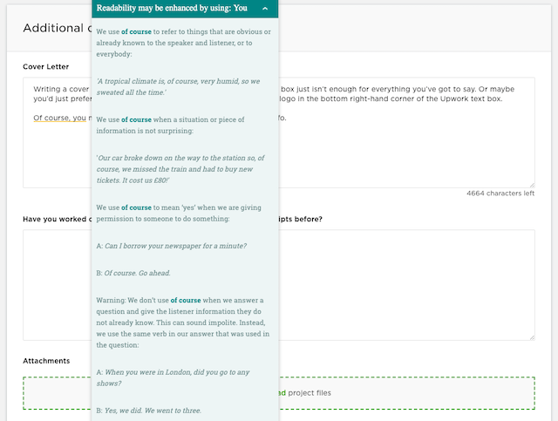Click the second text box resize handle
This screenshot has width=558, height=421.
(x=532, y=337)
